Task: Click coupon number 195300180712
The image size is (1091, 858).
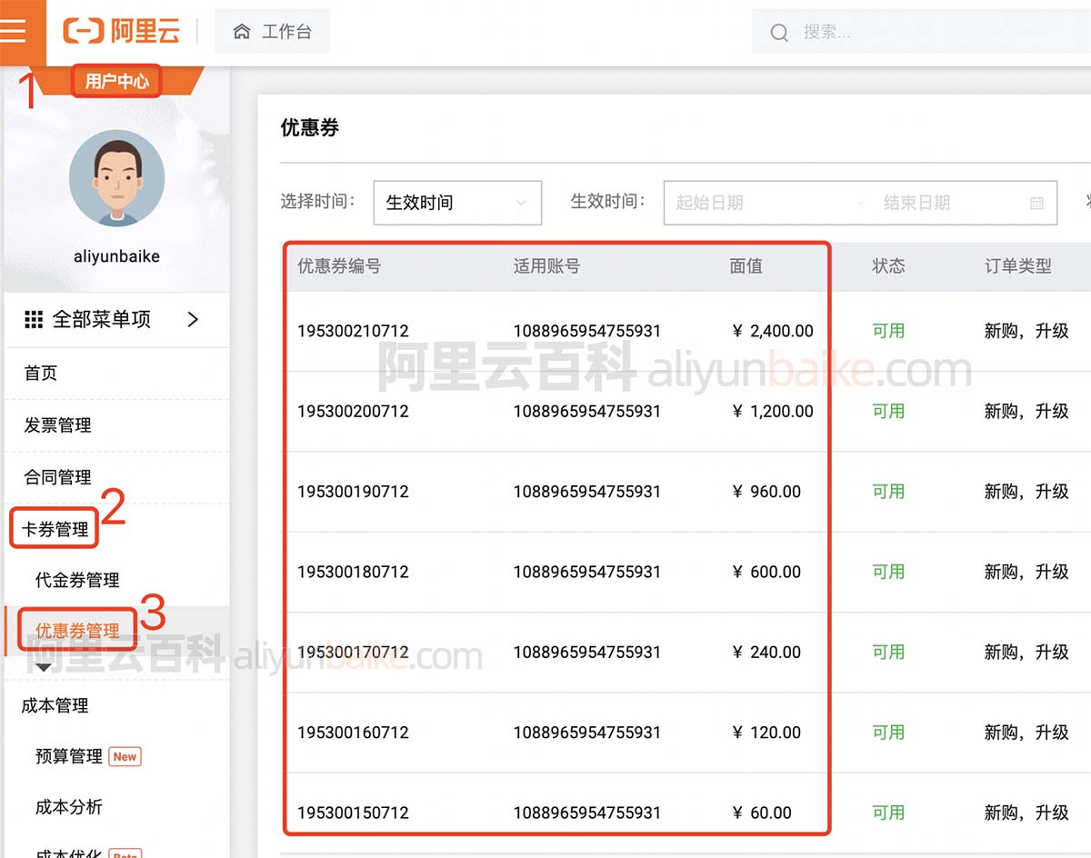Action: [x=353, y=572]
